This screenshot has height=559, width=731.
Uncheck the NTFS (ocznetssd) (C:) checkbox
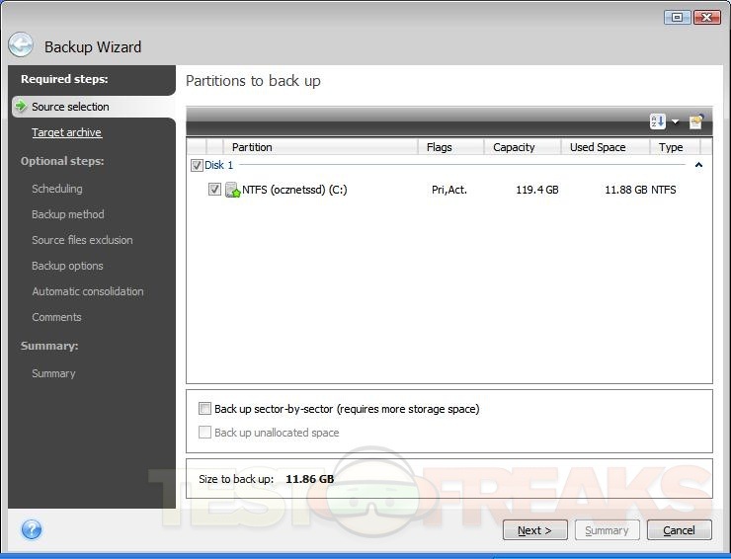(x=214, y=190)
